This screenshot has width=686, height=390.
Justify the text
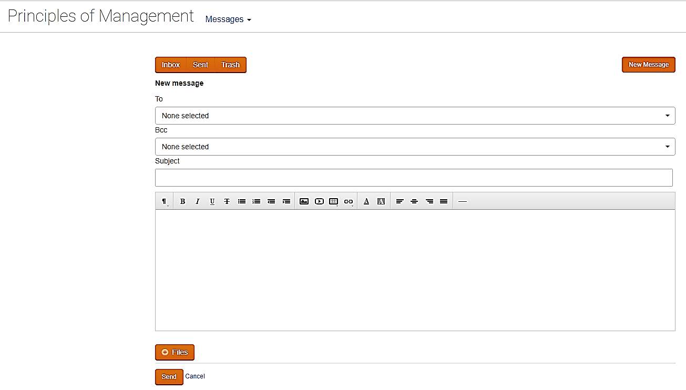point(444,201)
